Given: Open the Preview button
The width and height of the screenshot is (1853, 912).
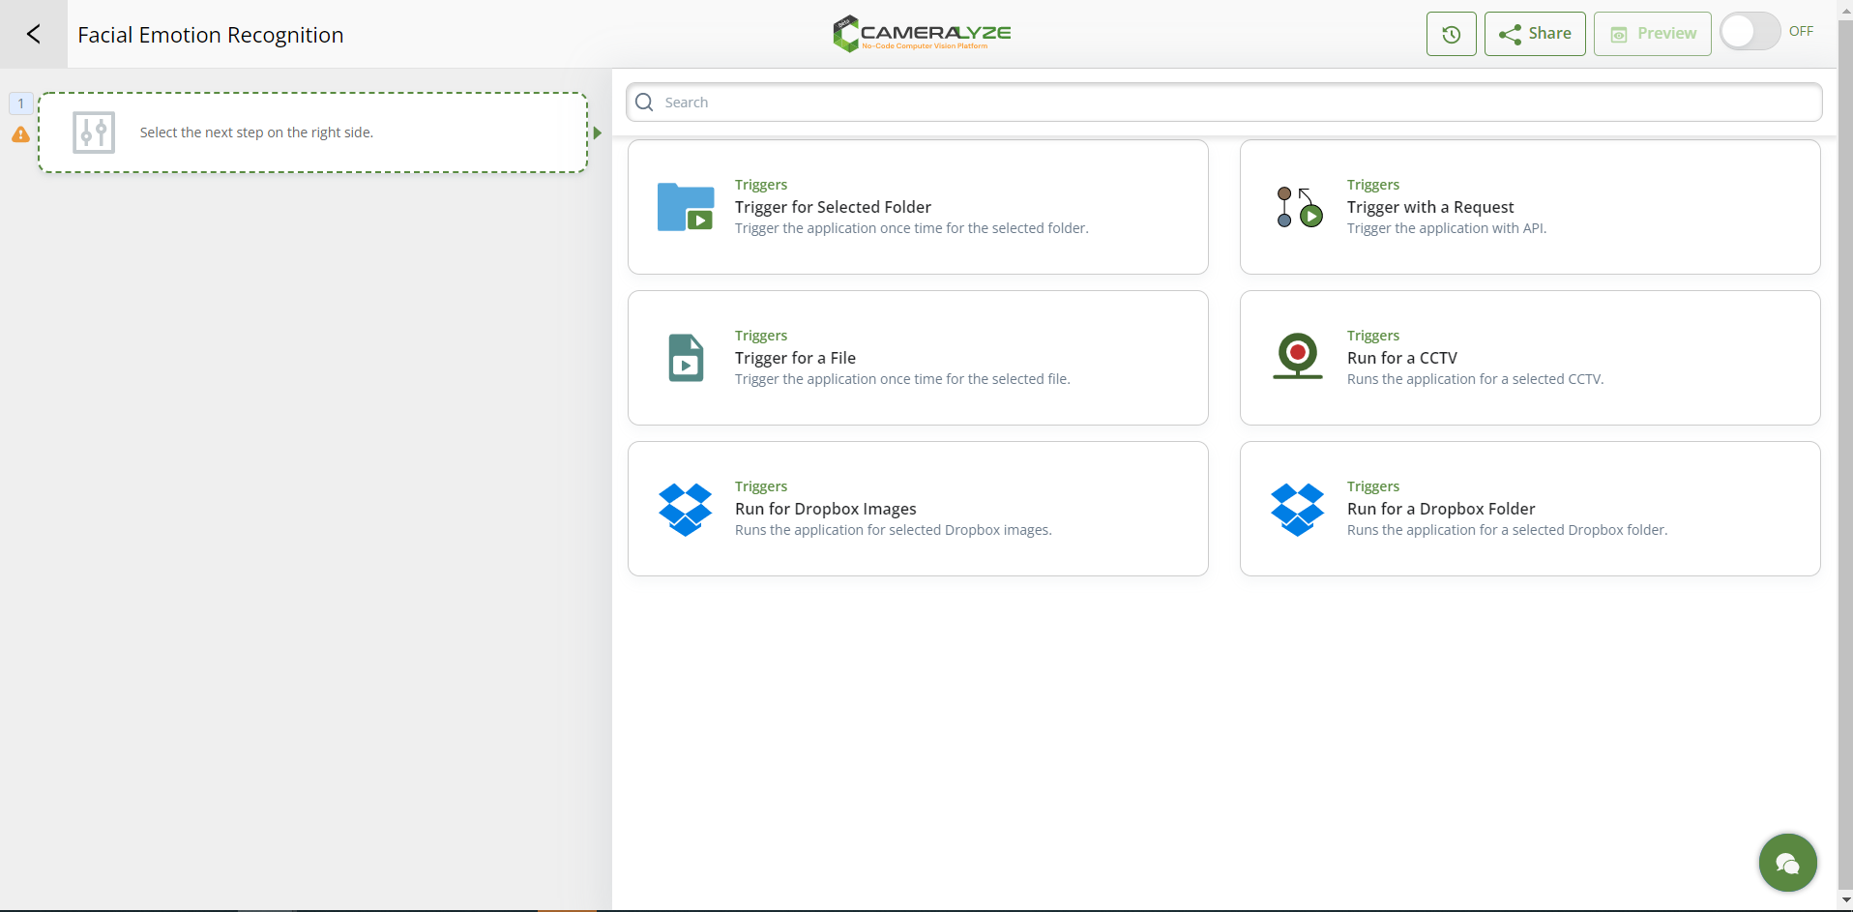Looking at the screenshot, I should 1652,34.
